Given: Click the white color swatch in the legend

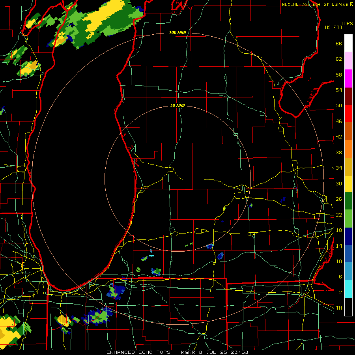Looking at the screenshot, I should [348, 43].
